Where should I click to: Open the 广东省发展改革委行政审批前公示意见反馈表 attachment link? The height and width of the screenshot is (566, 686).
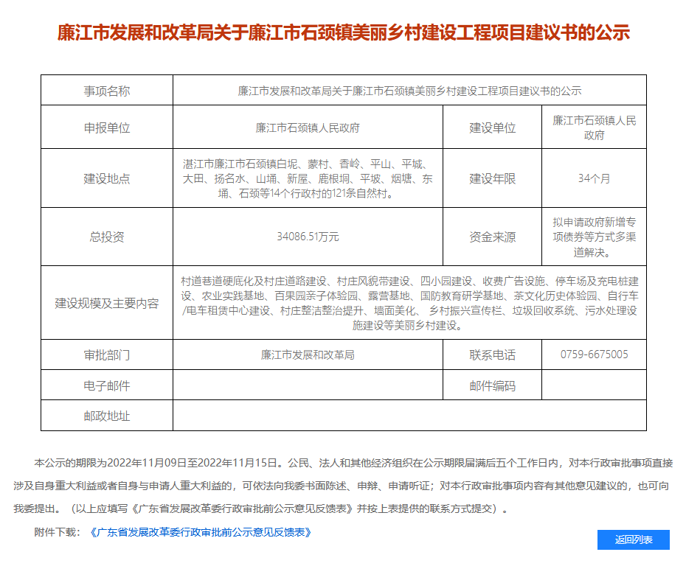tap(199, 531)
